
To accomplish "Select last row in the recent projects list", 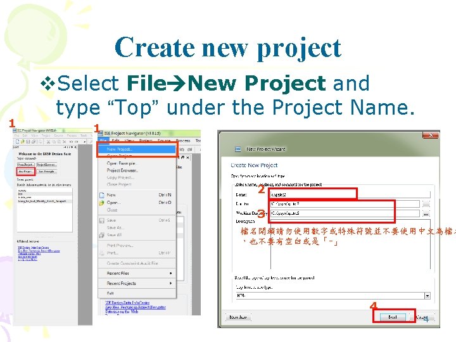I will 44,201.
